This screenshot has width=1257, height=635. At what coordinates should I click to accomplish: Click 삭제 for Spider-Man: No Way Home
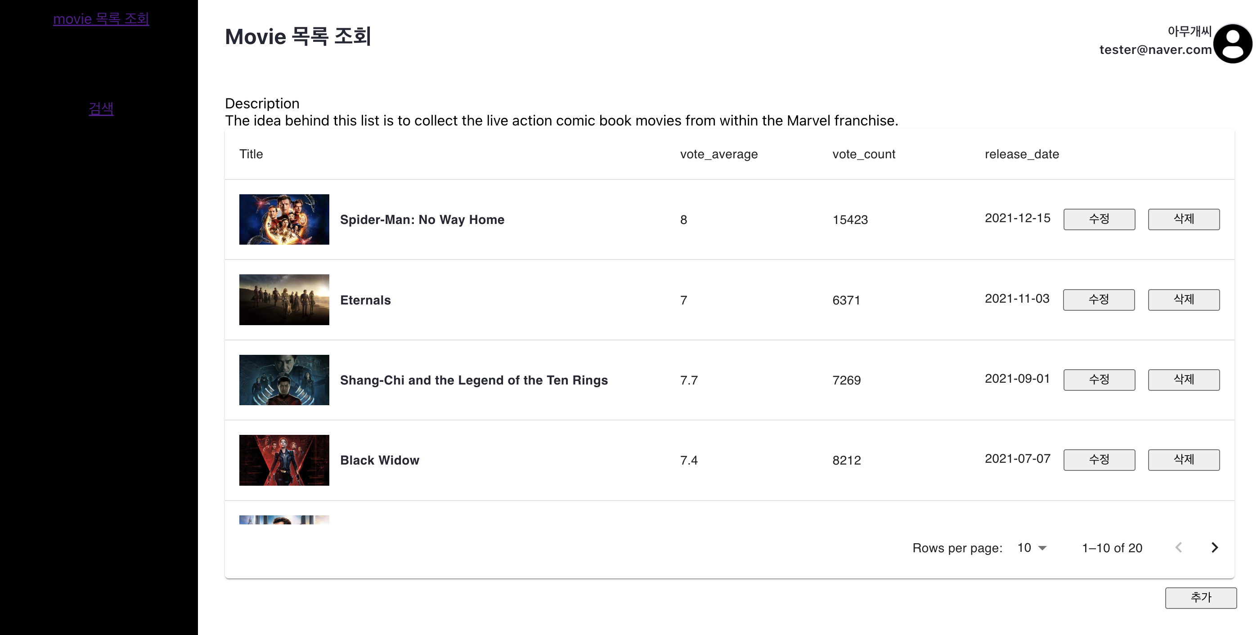[1183, 219]
